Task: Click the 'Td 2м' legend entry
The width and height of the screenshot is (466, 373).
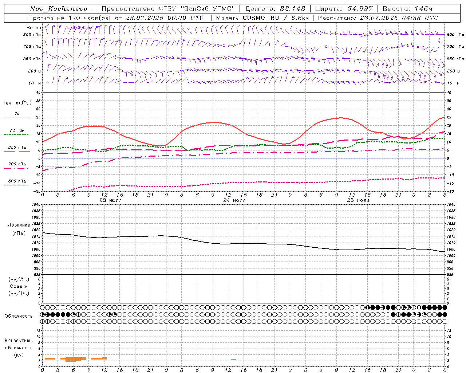Action: [17, 130]
